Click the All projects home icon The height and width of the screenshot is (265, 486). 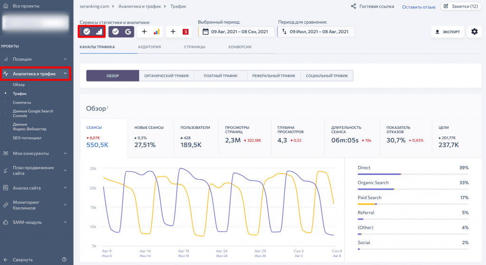pyautogui.click(x=6, y=6)
